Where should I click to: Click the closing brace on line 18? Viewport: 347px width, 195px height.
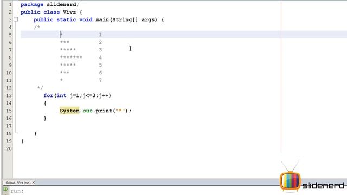pyautogui.click(x=35, y=133)
